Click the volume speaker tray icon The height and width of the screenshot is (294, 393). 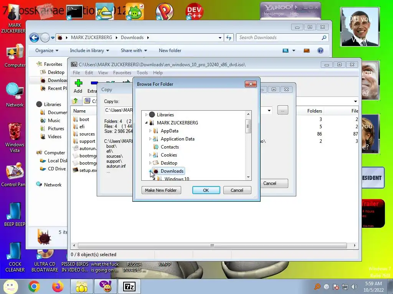click(x=354, y=286)
